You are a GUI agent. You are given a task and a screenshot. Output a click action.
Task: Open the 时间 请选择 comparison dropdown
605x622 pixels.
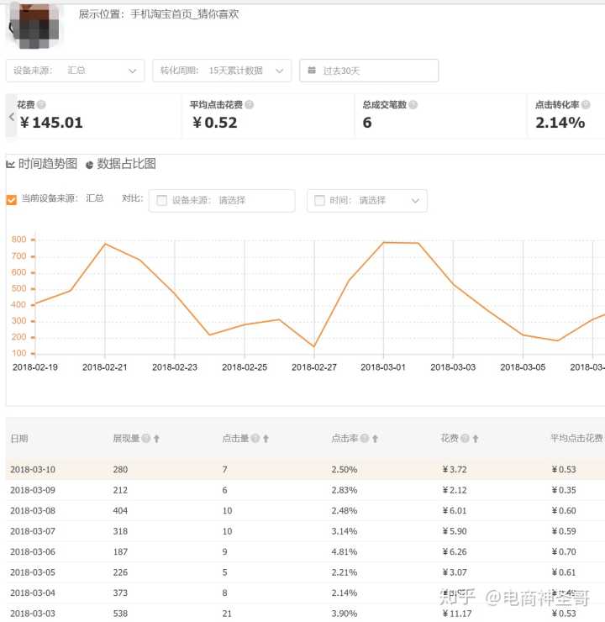[x=367, y=201]
